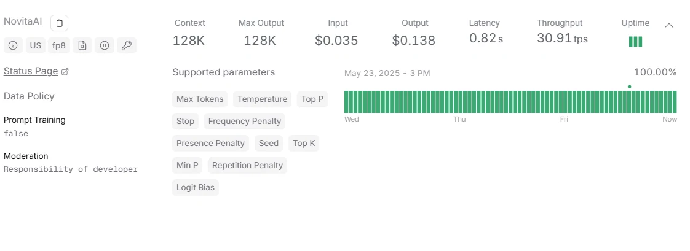This screenshot has width=690, height=251.
Task: Click the fp8 quantization badge
Action: (x=59, y=45)
